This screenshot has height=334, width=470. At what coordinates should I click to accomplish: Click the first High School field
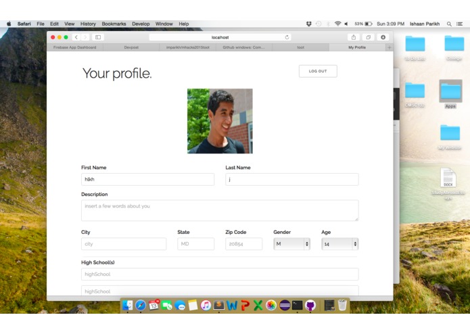click(220, 274)
